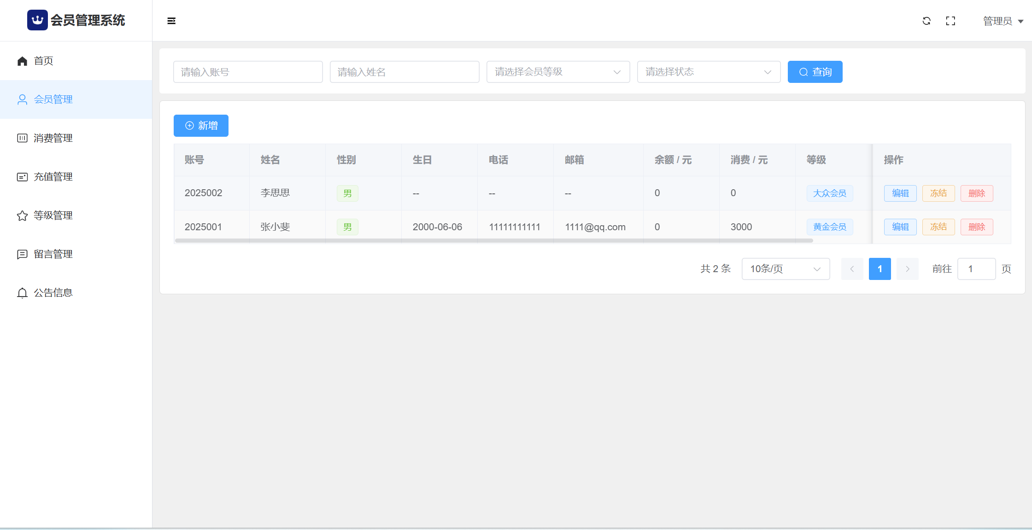This screenshot has width=1032, height=530.
Task: Click the bell icon for 公告信息
Action: pos(22,293)
